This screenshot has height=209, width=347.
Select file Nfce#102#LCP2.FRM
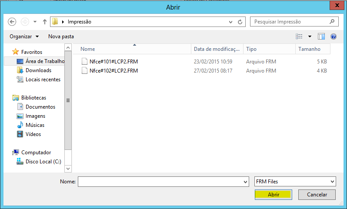coord(113,71)
